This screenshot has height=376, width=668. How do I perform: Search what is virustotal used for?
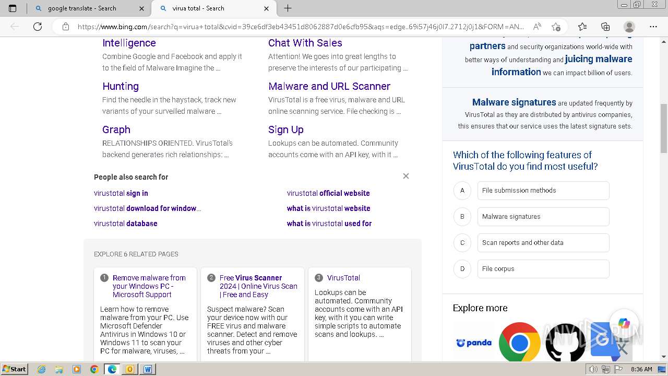[x=329, y=224]
